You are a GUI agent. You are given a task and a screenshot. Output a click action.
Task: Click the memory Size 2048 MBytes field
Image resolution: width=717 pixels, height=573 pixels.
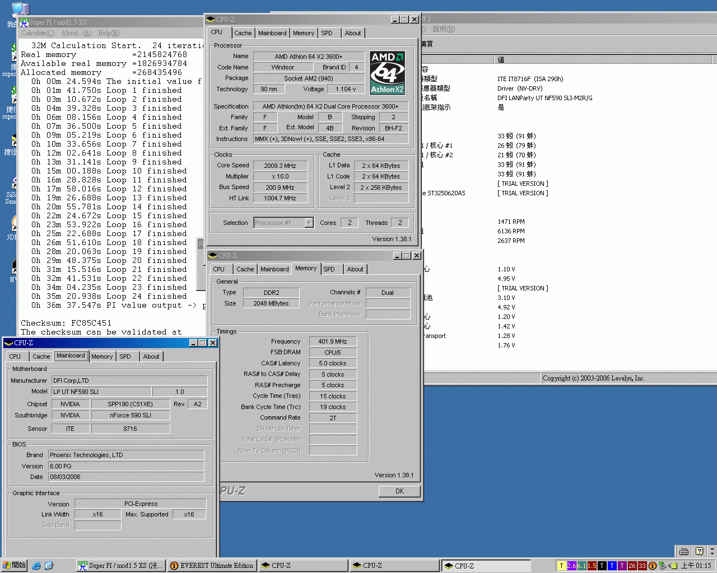click(x=271, y=303)
